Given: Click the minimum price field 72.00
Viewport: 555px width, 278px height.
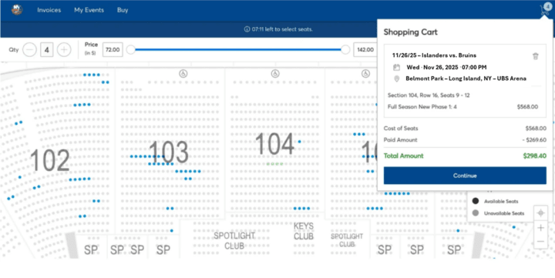Looking at the screenshot, I should point(113,50).
